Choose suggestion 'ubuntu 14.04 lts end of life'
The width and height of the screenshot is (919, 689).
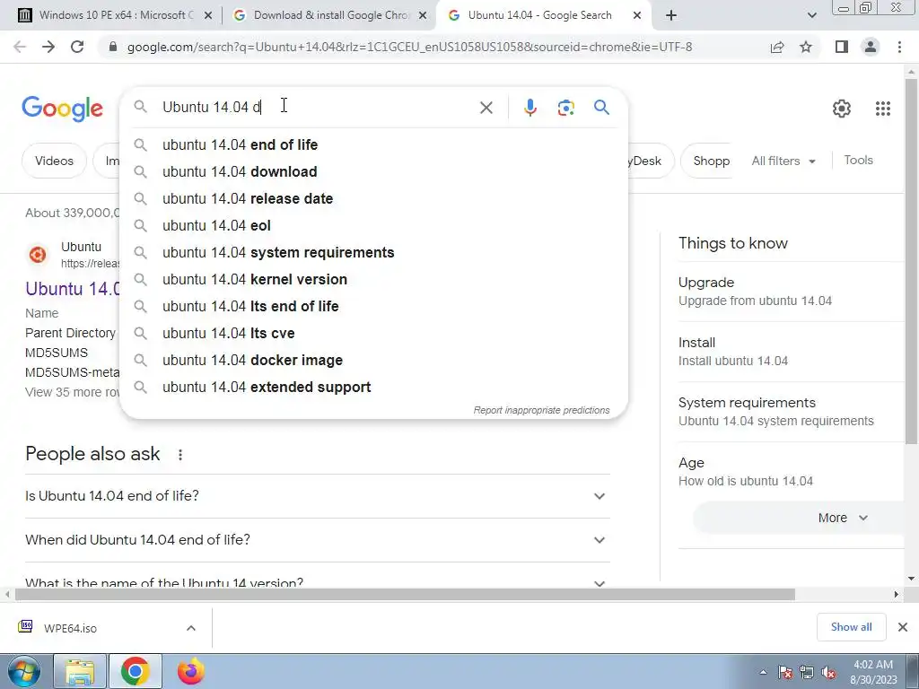(373, 307)
